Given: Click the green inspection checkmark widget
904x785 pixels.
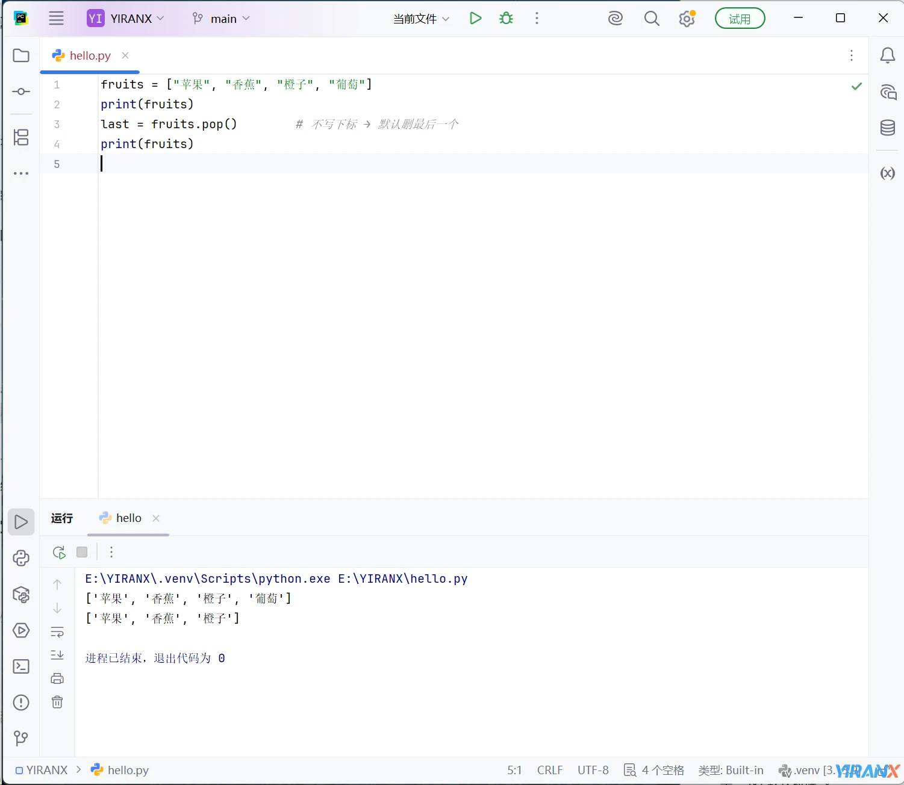Looking at the screenshot, I should pos(856,86).
